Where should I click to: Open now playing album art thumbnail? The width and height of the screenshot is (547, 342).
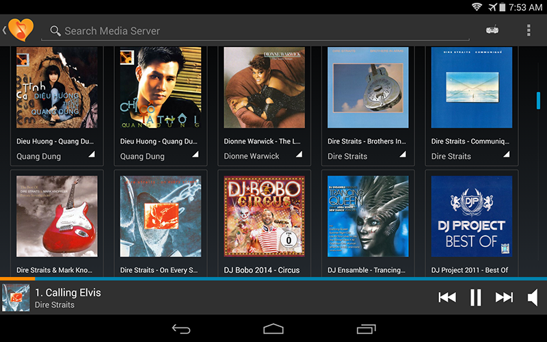[16, 298]
